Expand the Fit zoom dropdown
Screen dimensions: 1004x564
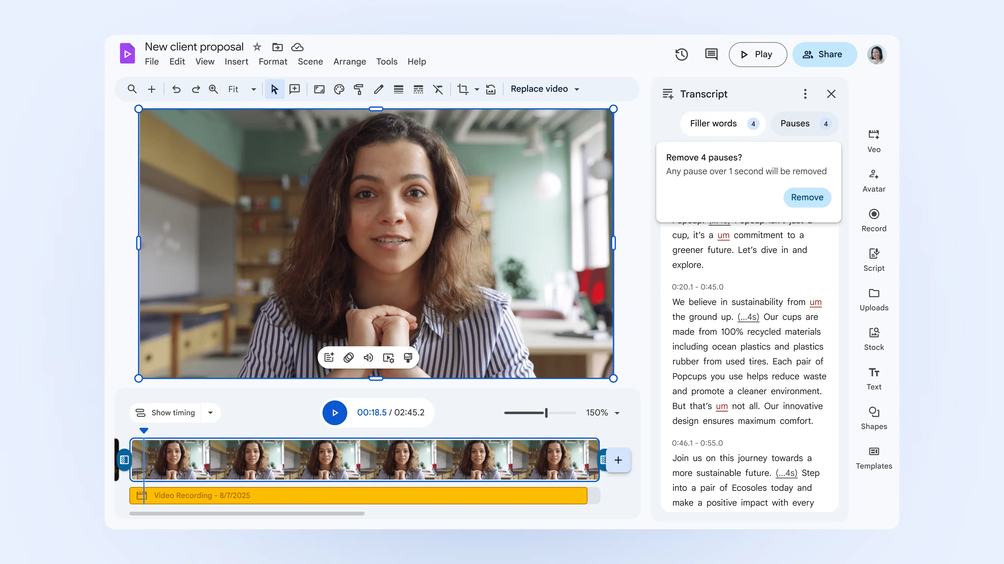pyautogui.click(x=253, y=89)
